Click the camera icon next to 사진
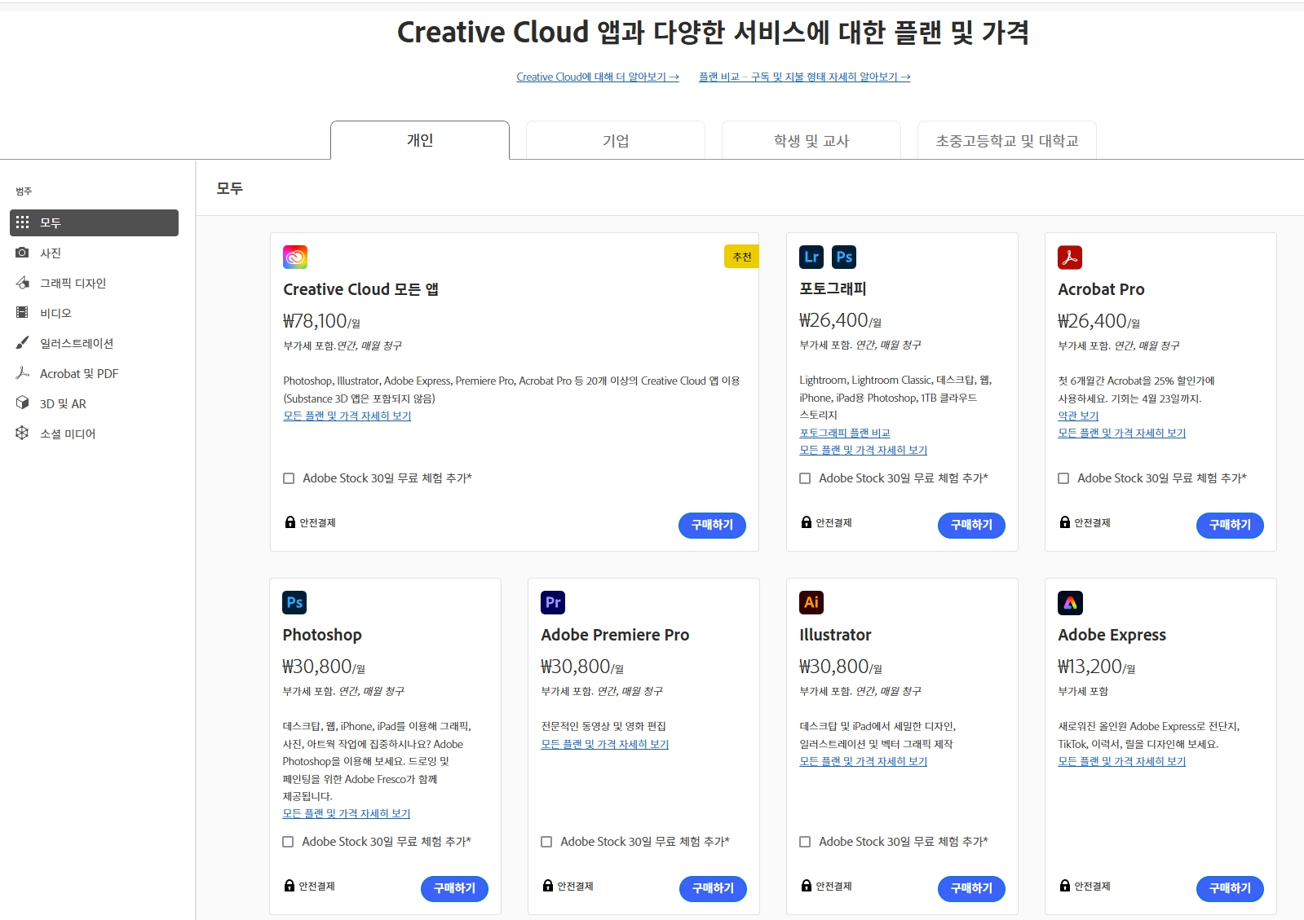This screenshot has width=1304, height=920. pyautogui.click(x=22, y=253)
